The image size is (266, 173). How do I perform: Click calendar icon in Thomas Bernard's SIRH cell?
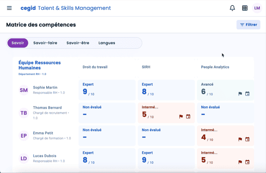pos(188,117)
